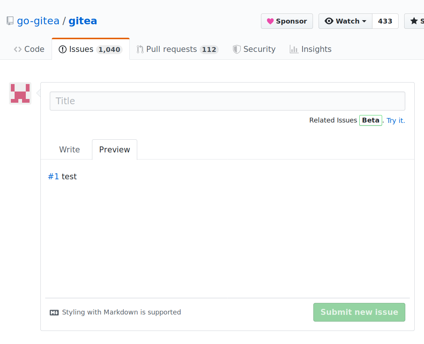Open the #1 issue reference link
Viewport: 424px width, 344px height.
pyautogui.click(x=53, y=176)
